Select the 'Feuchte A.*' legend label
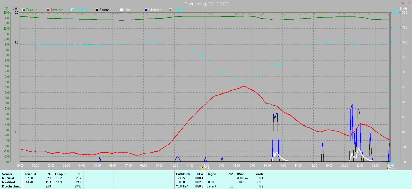This screenshot has width=412, height=189. [x=82, y=10]
